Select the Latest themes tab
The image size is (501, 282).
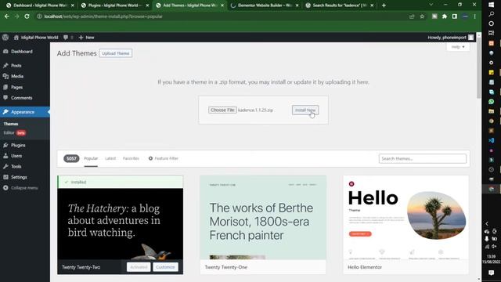click(110, 158)
